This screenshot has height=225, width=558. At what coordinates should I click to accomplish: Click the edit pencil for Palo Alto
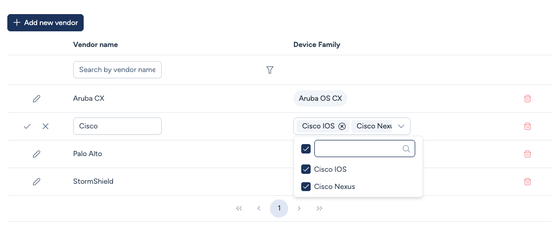click(37, 154)
